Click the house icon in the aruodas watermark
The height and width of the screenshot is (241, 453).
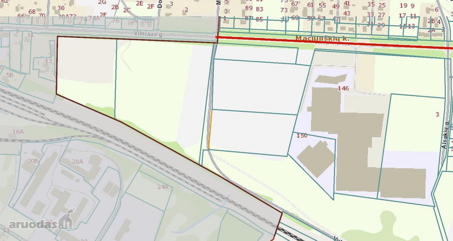pos(66,220)
